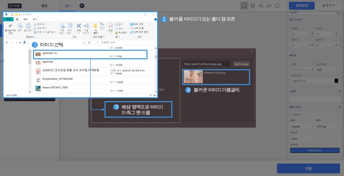
Task: Remove Layer 1 with its X icon
Action: click(x=338, y=115)
